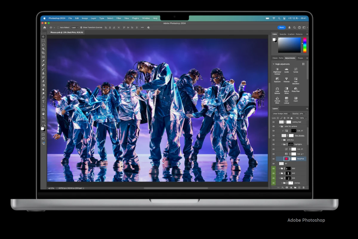Delete layer with the trash icon
The image size is (358, 239).
point(304,188)
